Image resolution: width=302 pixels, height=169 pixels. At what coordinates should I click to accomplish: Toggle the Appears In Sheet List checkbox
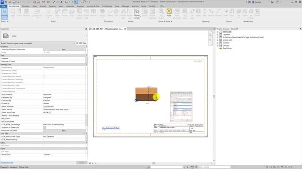(44, 127)
